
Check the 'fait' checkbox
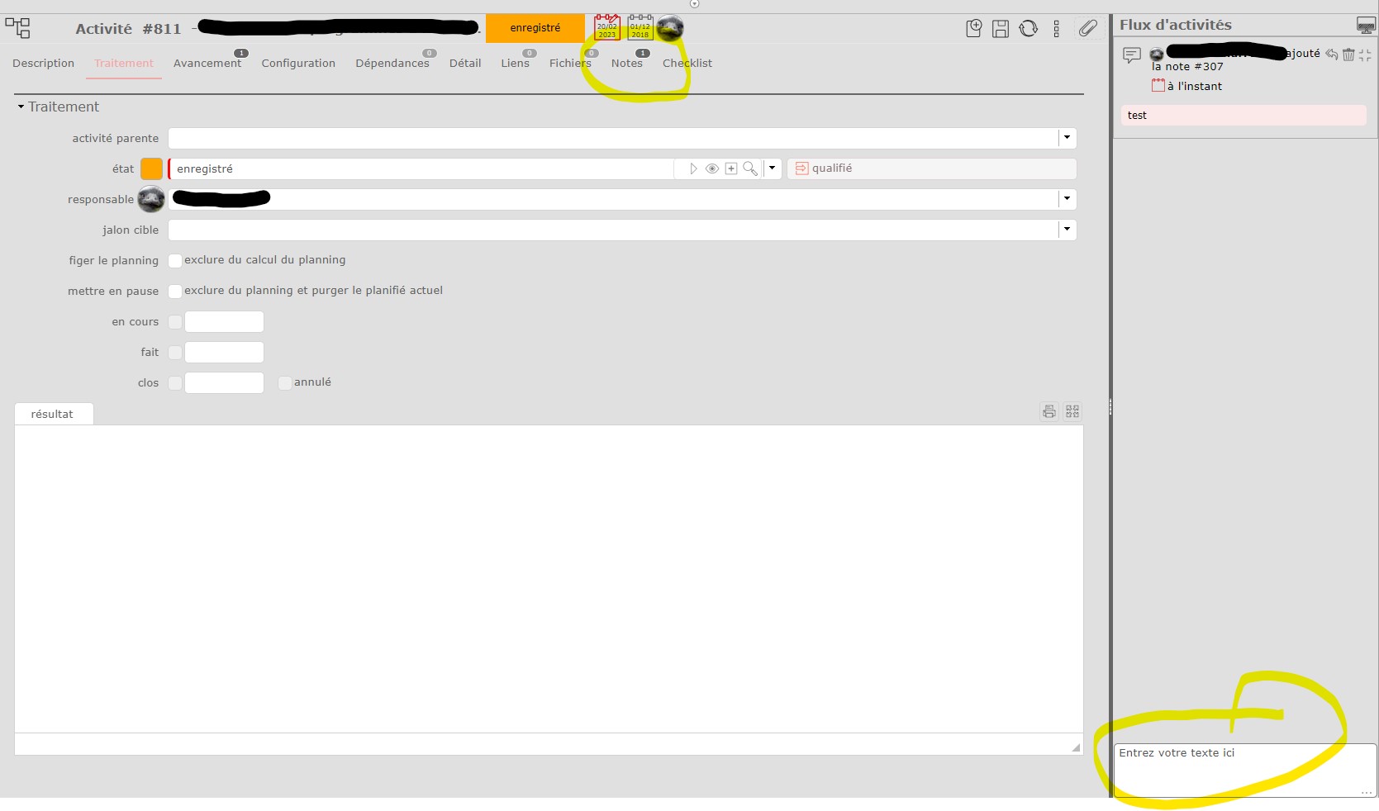pos(175,353)
